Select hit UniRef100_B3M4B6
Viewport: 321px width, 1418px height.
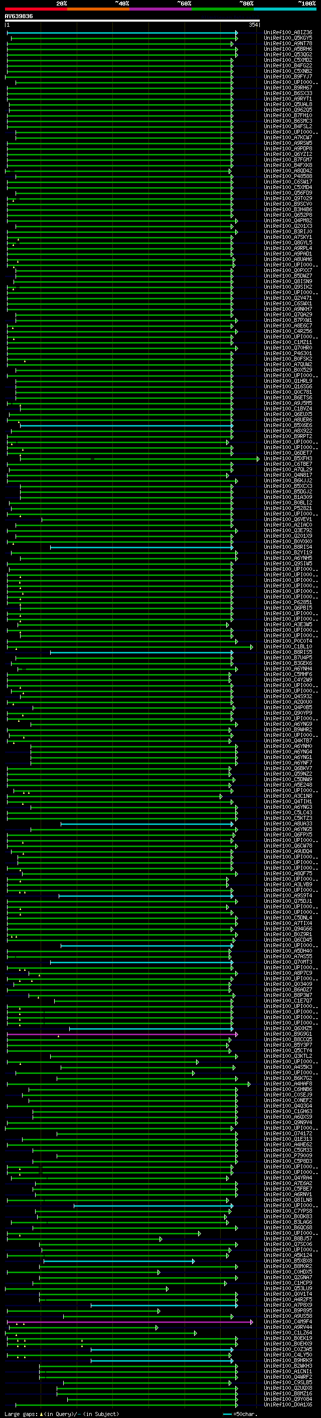pos(288,209)
